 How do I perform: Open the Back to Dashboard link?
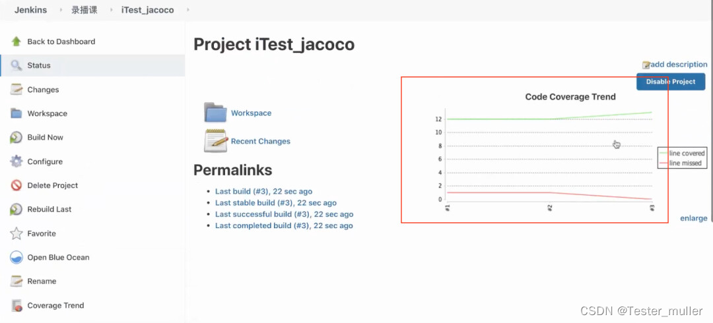click(x=61, y=42)
